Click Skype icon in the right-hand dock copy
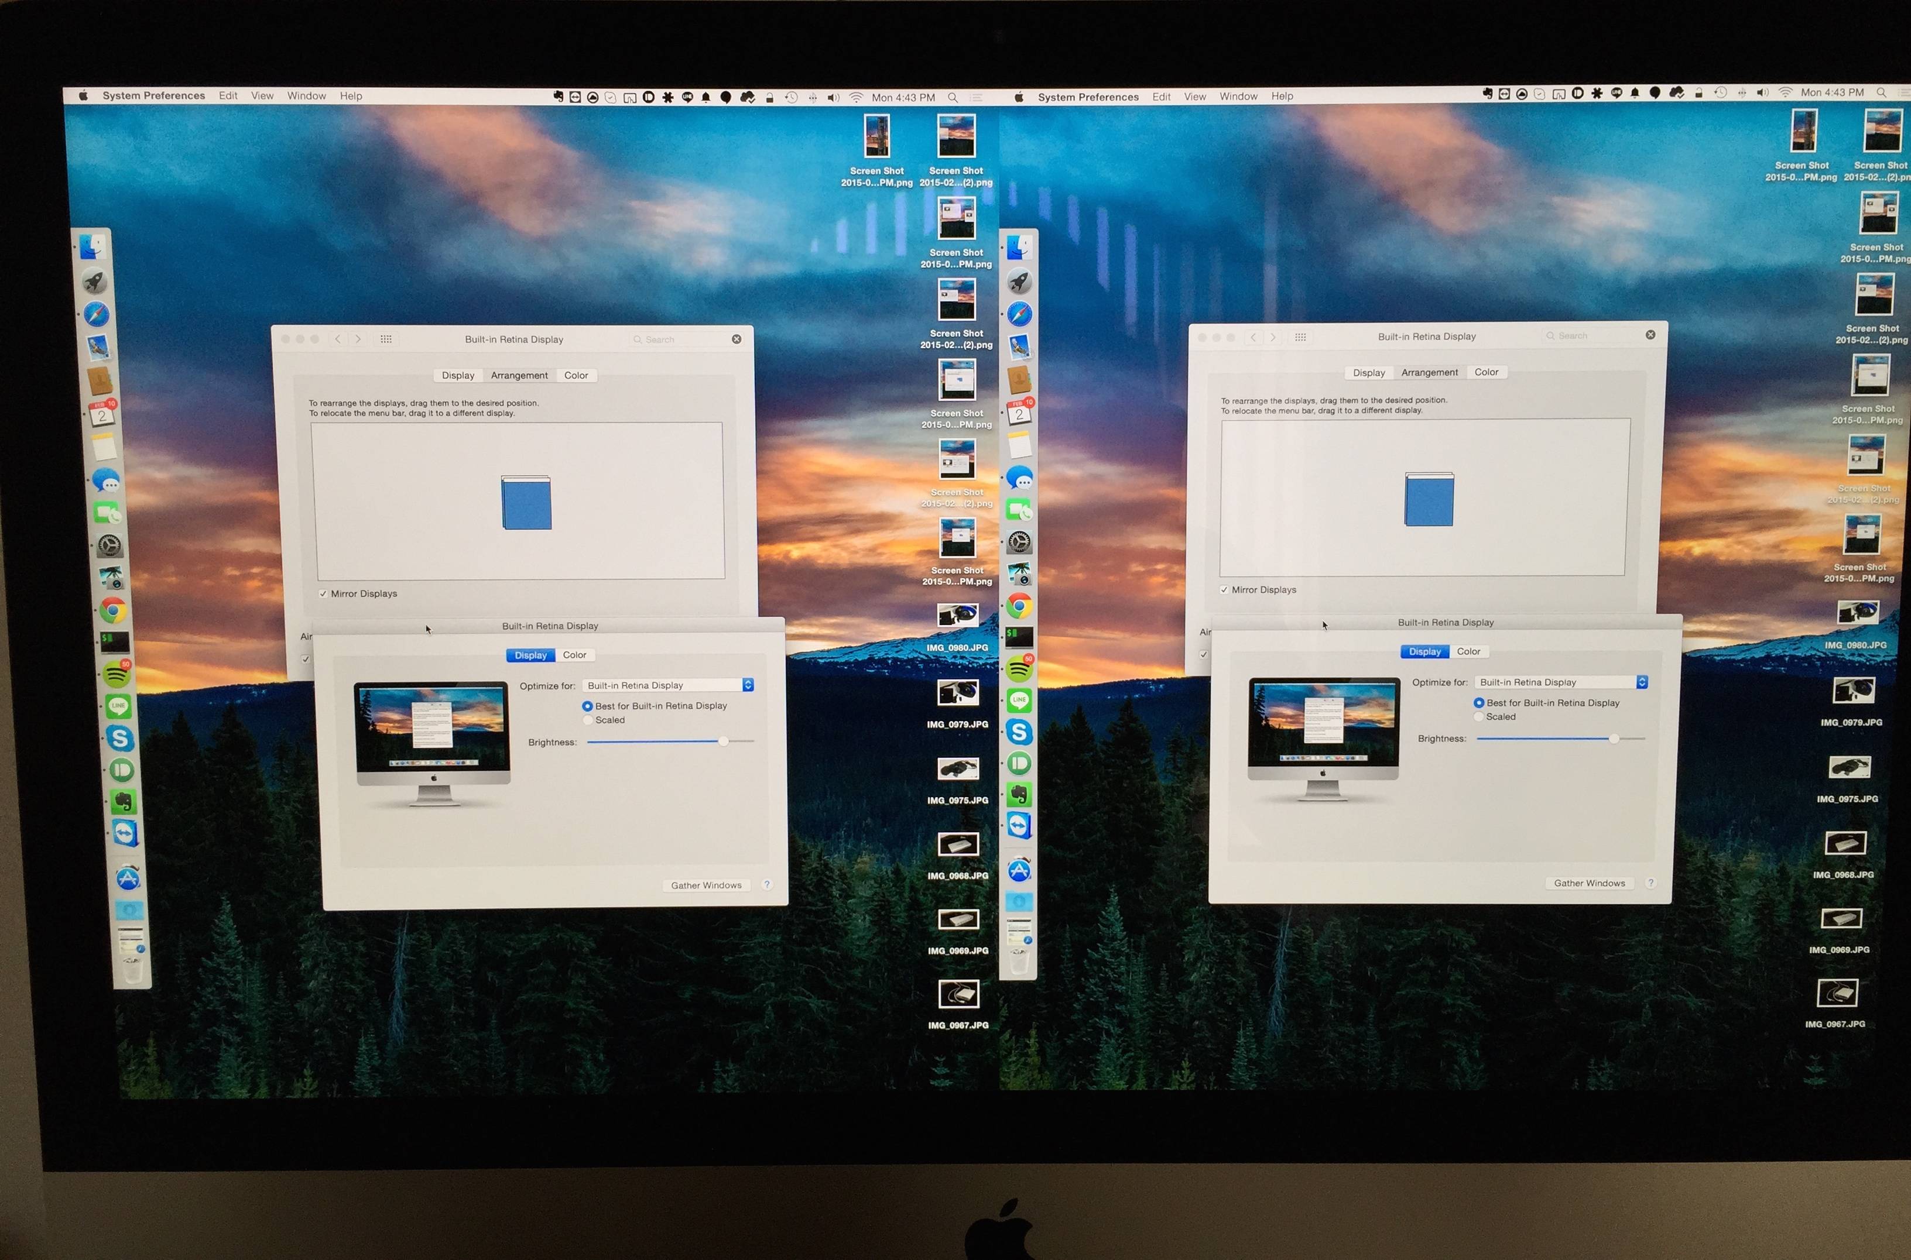This screenshot has width=1911, height=1260. pos(1019,732)
